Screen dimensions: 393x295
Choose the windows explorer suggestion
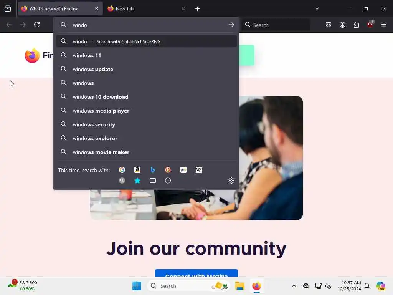[146, 138]
